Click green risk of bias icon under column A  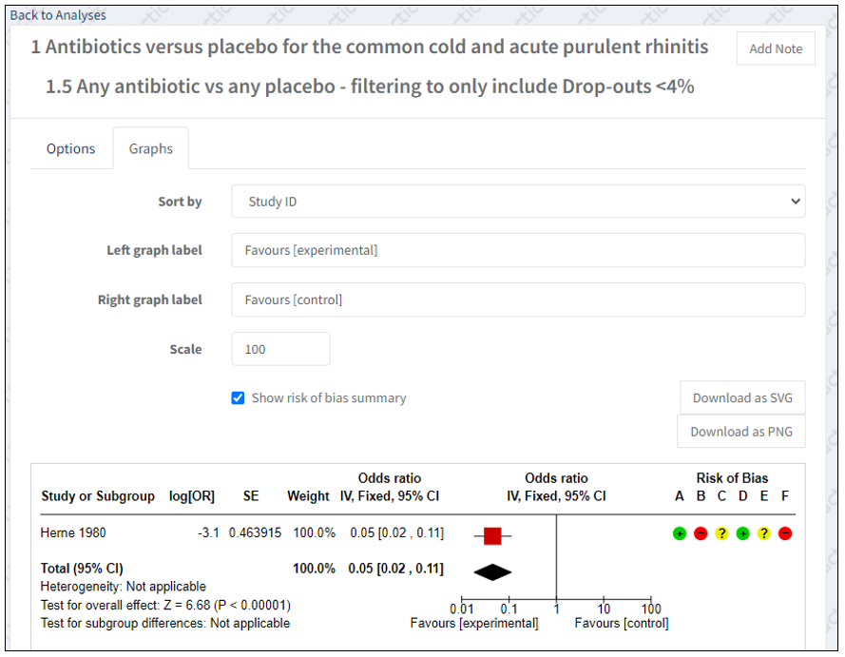(680, 533)
